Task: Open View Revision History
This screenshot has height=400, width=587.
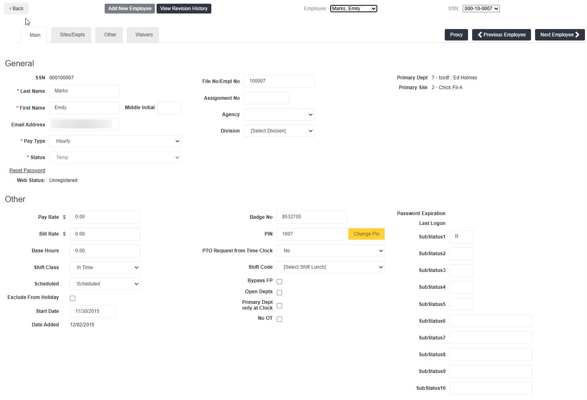Action: click(184, 9)
